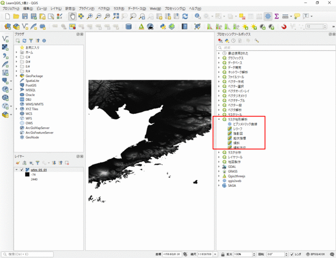Open project using the folder icon

pyautogui.click(x=16, y=16)
